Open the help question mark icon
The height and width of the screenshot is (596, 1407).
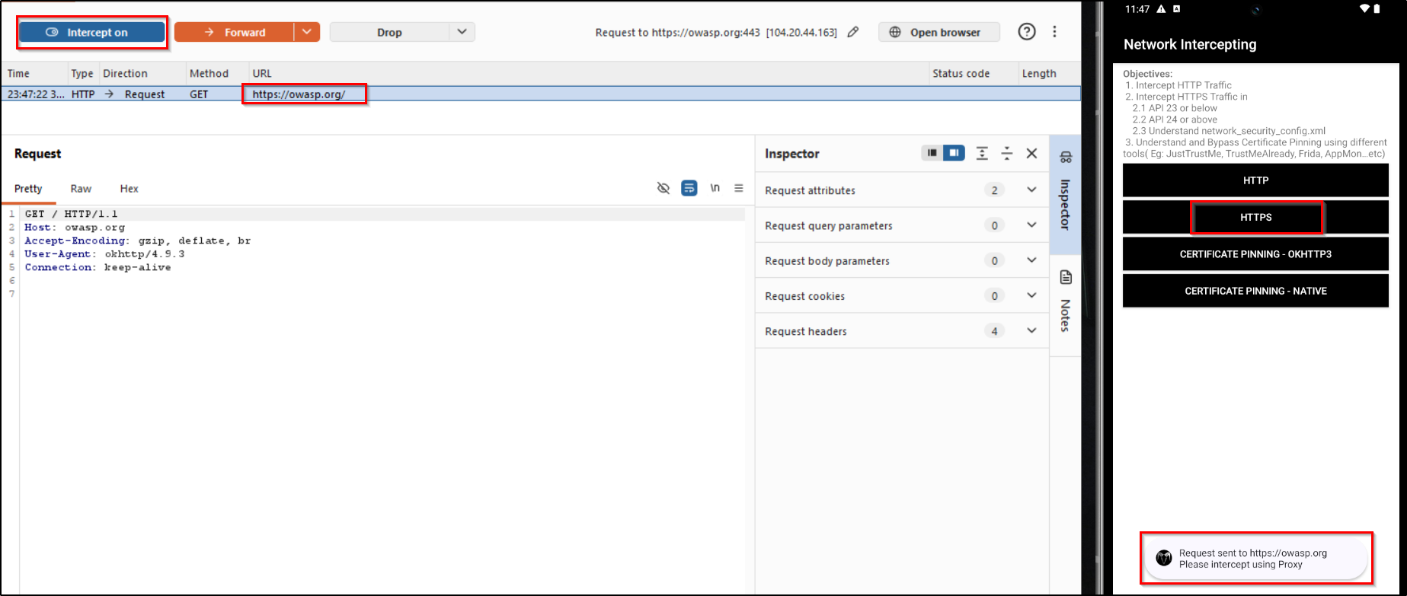[x=1027, y=31]
